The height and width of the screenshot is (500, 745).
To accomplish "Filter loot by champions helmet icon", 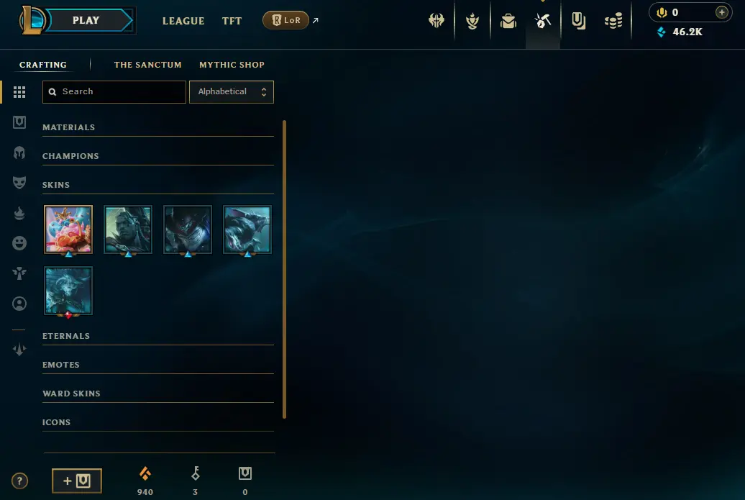I will [x=19, y=153].
